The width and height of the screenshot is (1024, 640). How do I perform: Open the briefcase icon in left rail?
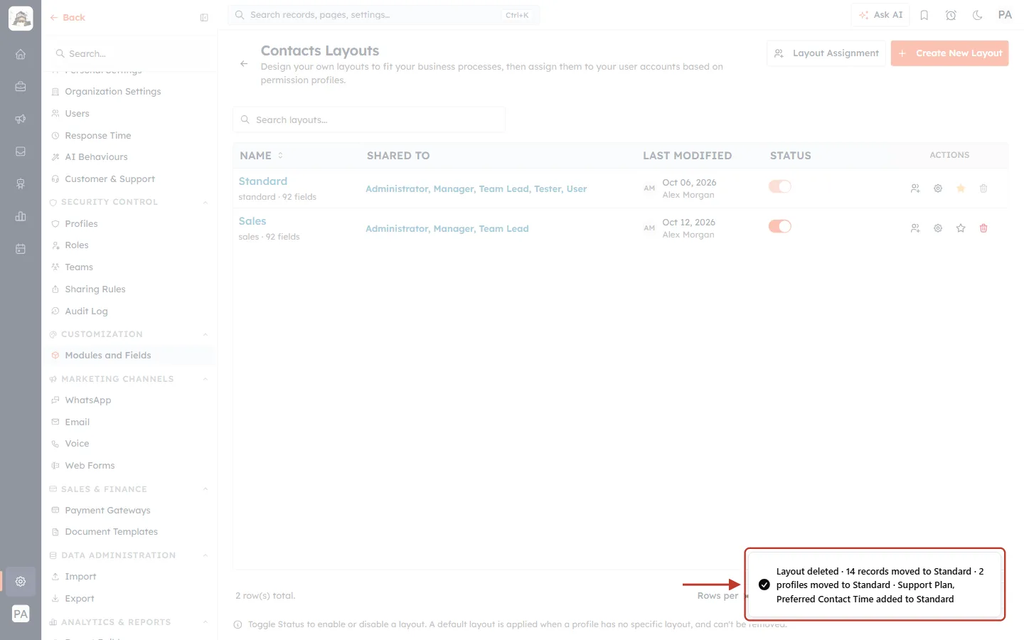point(21,86)
